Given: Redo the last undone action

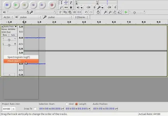Looking at the screenshot, I should point(91,12).
